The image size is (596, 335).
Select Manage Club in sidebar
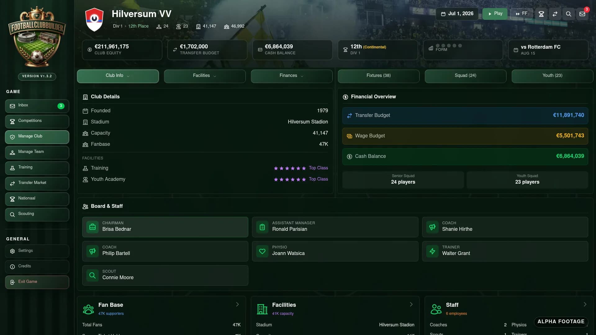37,137
